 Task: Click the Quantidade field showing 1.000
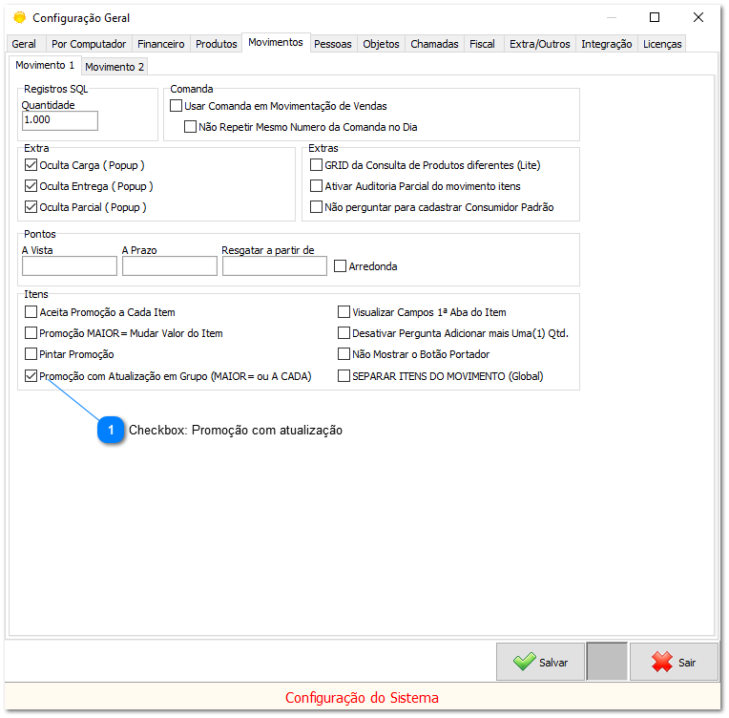click(x=60, y=120)
